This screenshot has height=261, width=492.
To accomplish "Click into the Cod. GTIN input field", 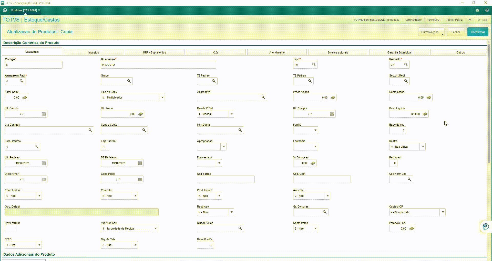I will click(x=322, y=179).
